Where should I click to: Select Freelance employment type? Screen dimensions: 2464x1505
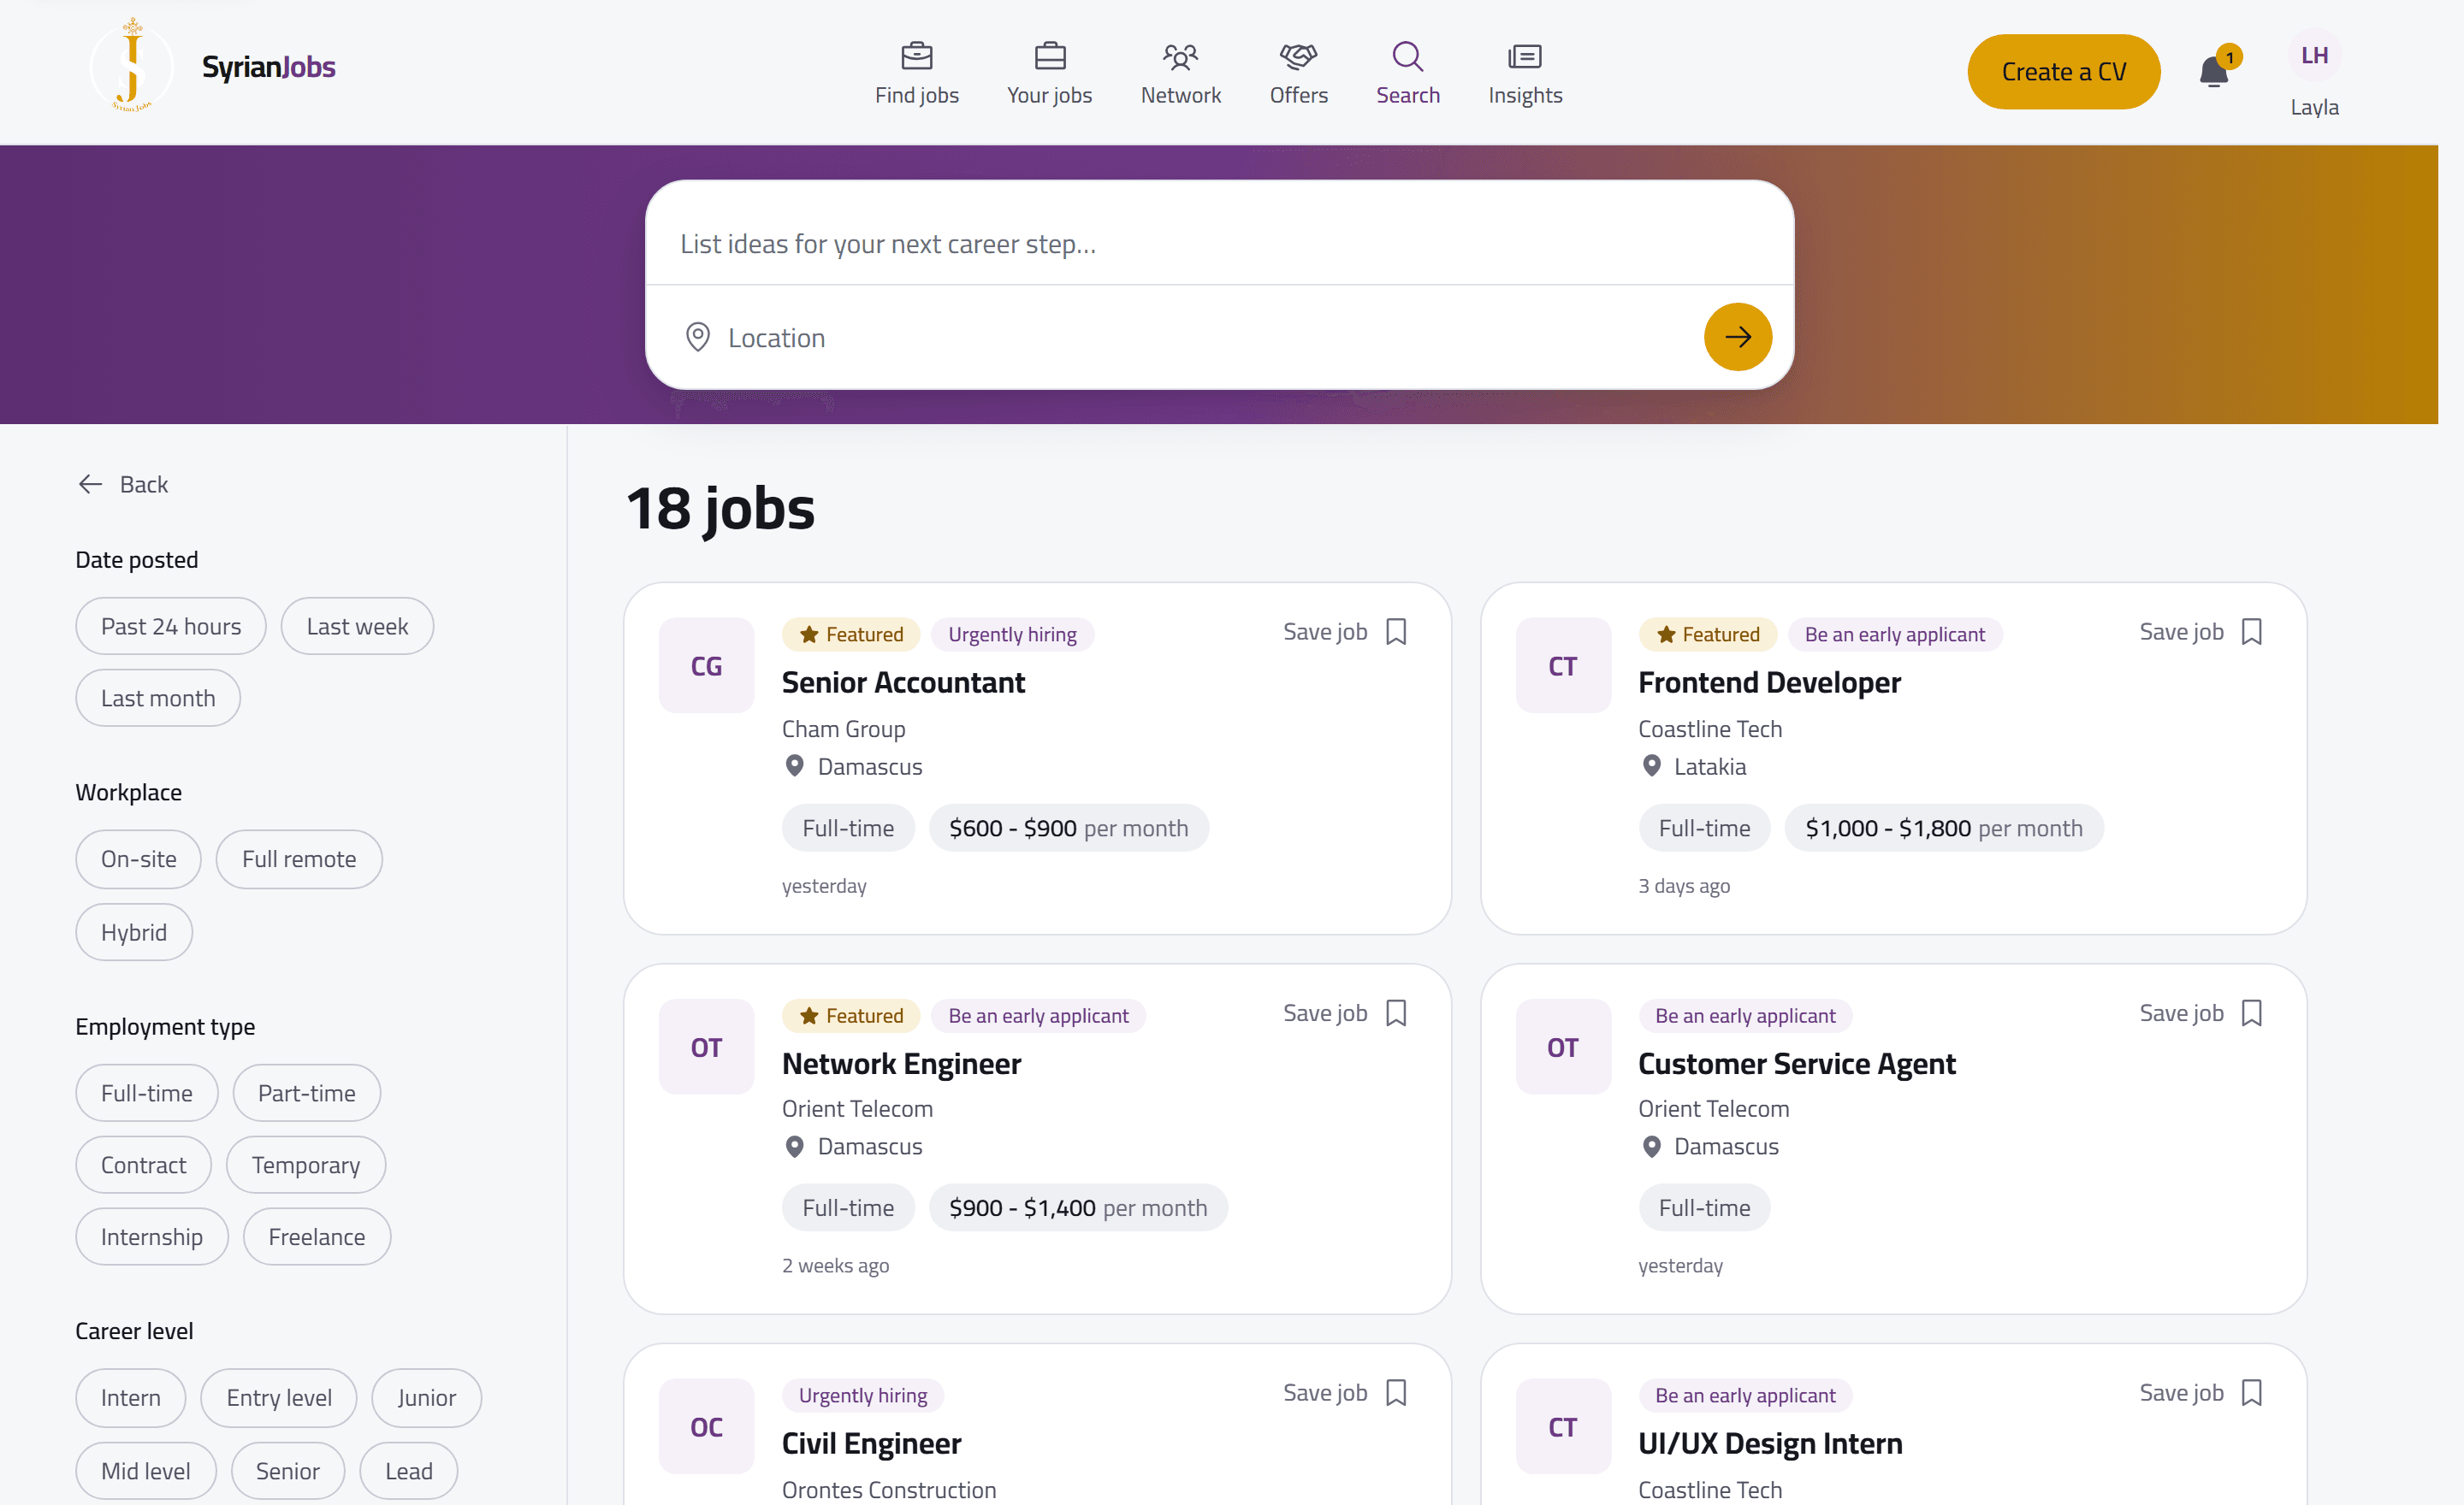tap(317, 1236)
